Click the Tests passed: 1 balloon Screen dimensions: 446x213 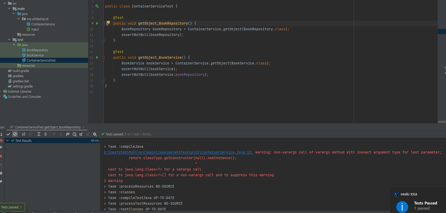(x=12, y=207)
